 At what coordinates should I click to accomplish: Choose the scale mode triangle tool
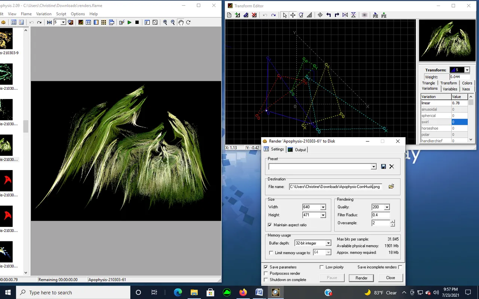pyautogui.click(x=309, y=15)
